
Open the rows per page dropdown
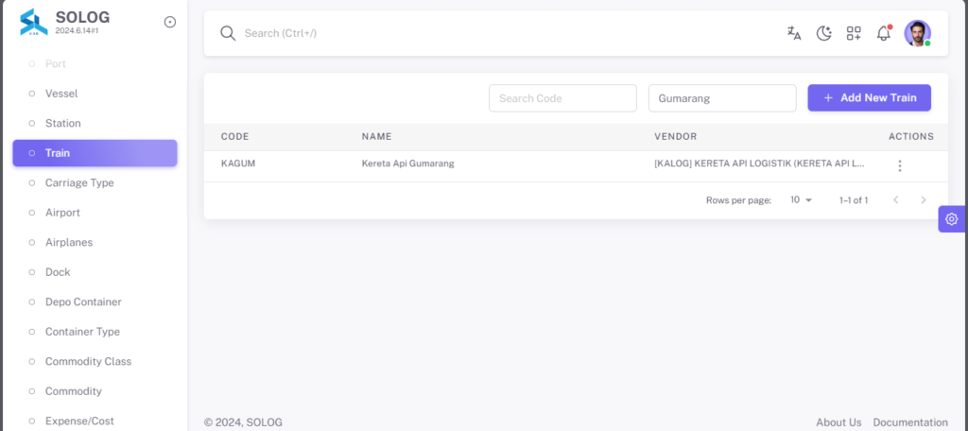(x=802, y=200)
